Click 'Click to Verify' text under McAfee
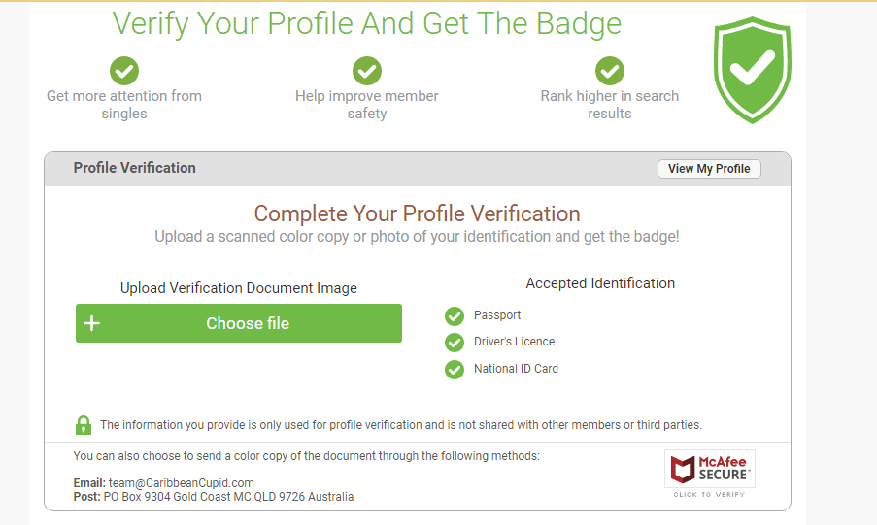877x525 pixels. [710, 495]
